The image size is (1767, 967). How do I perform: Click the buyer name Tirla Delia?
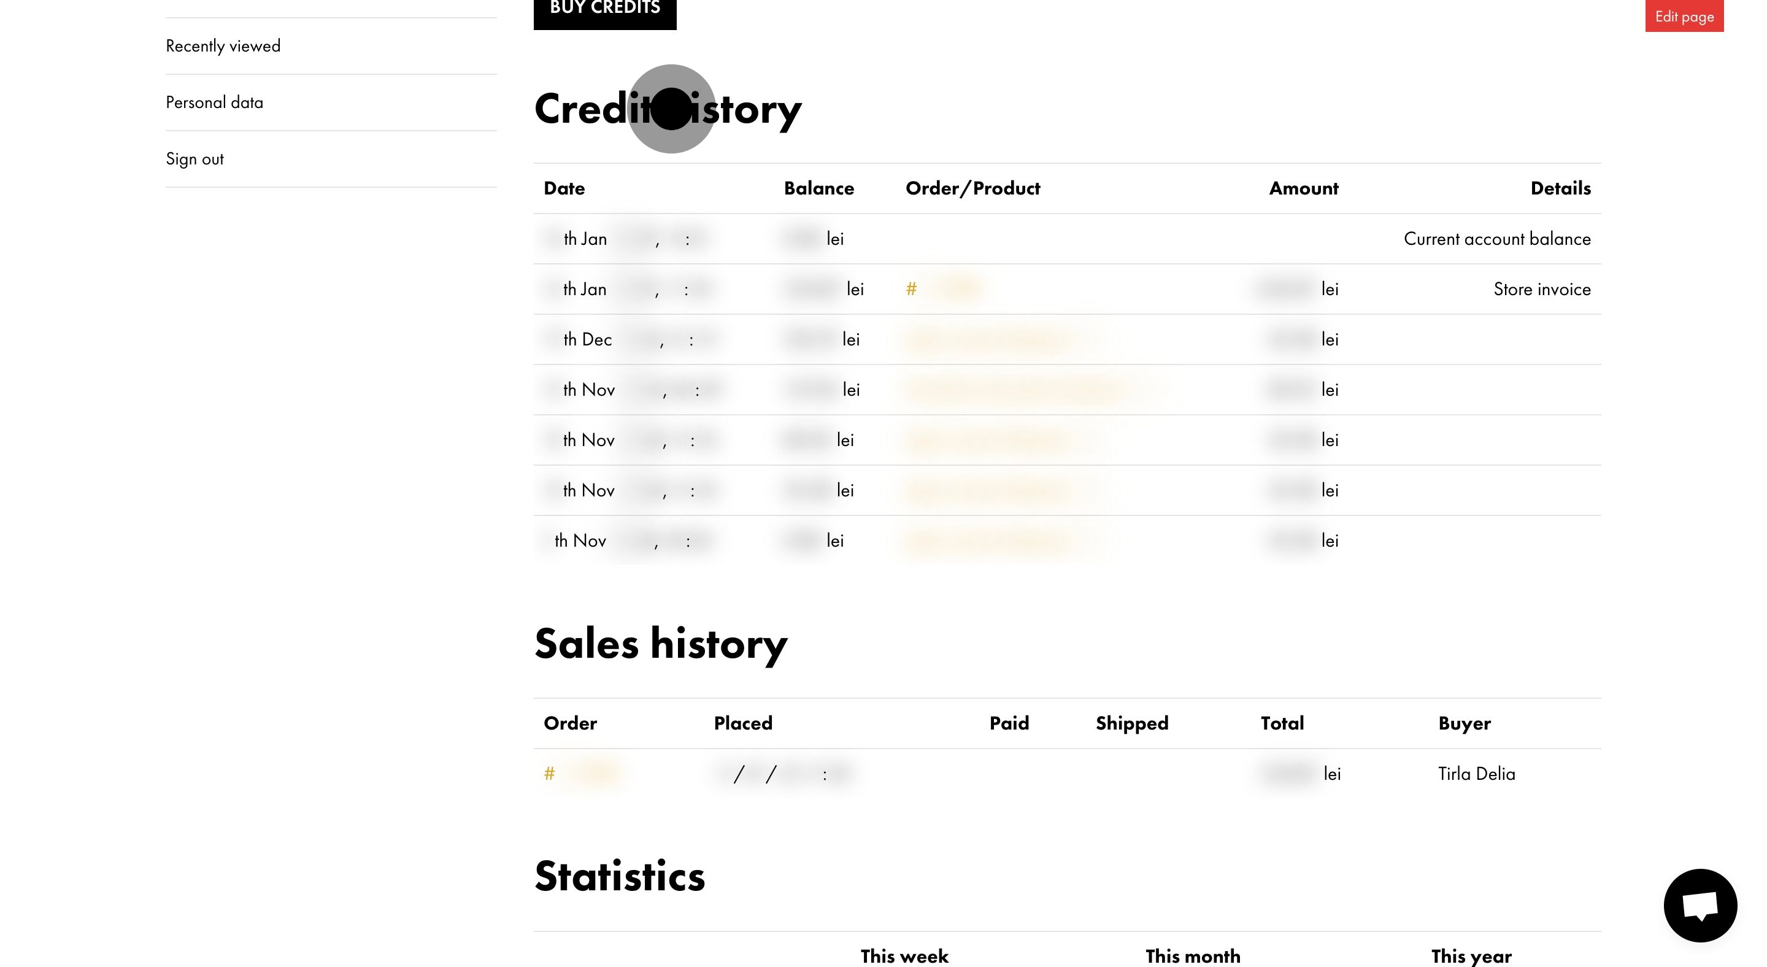[x=1476, y=774]
